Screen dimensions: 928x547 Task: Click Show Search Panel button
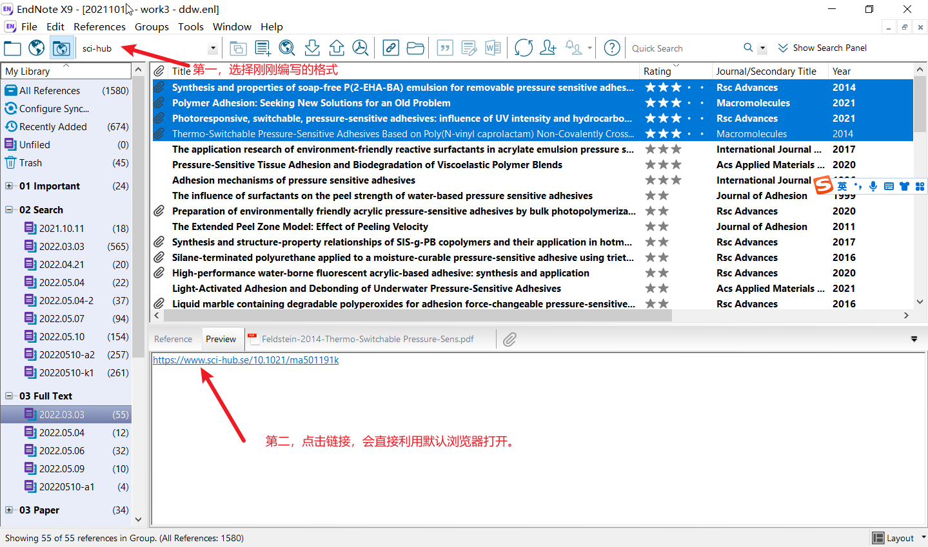(x=822, y=48)
